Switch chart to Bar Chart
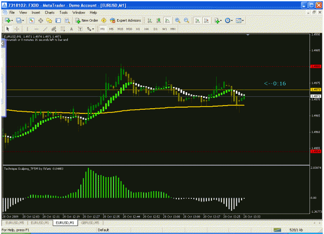 click(x=150, y=20)
